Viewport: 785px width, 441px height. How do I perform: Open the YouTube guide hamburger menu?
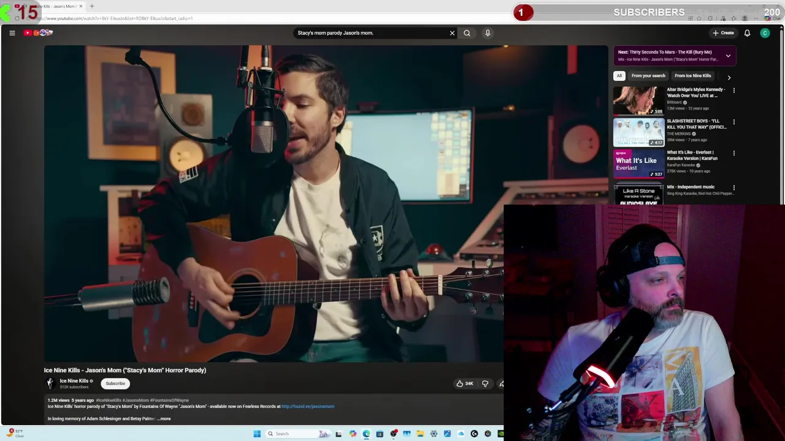pos(12,33)
